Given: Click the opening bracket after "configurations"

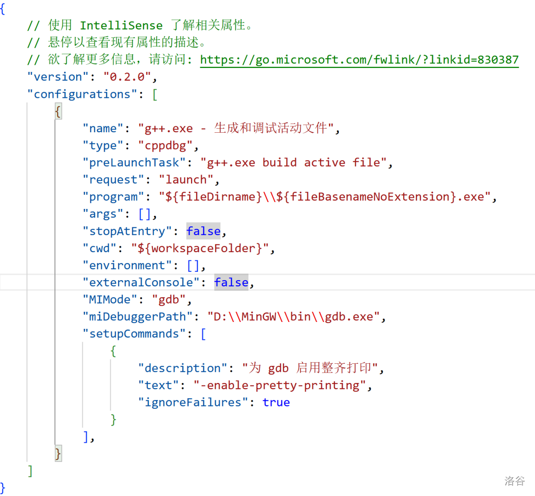Looking at the screenshot, I should click(x=155, y=94).
